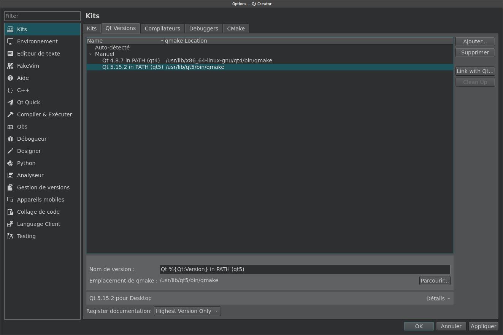Click the /usr/lib/x86_64-linux-gnu/qt4/bin/qmake path cell

point(219,60)
